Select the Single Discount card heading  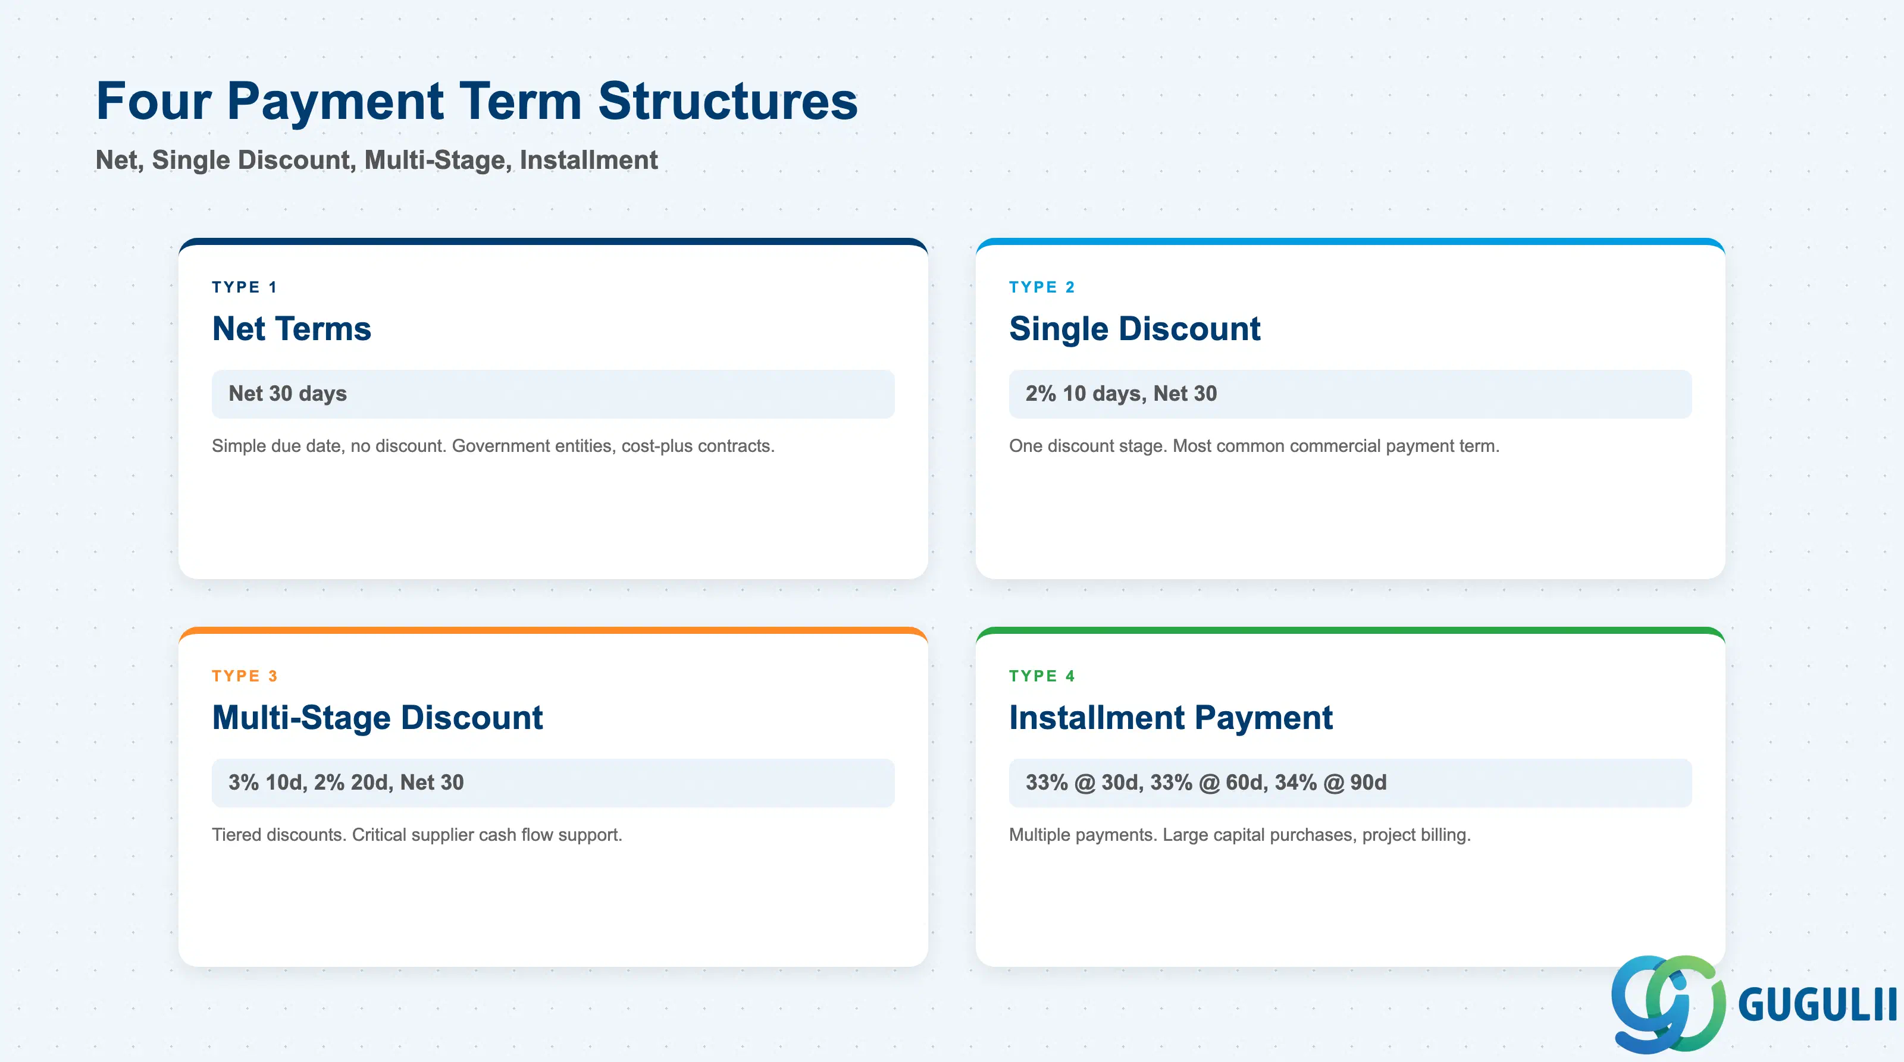pos(1135,329)
